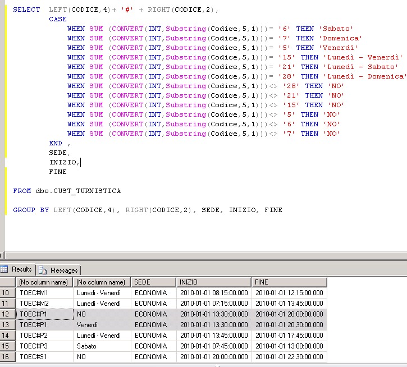Image resolution: width=407 pixels, height=367 pixels.
Task: Click FINE value 20:30:00.000 in row 13
Action: pyautogui.click(x=289, y=325)
